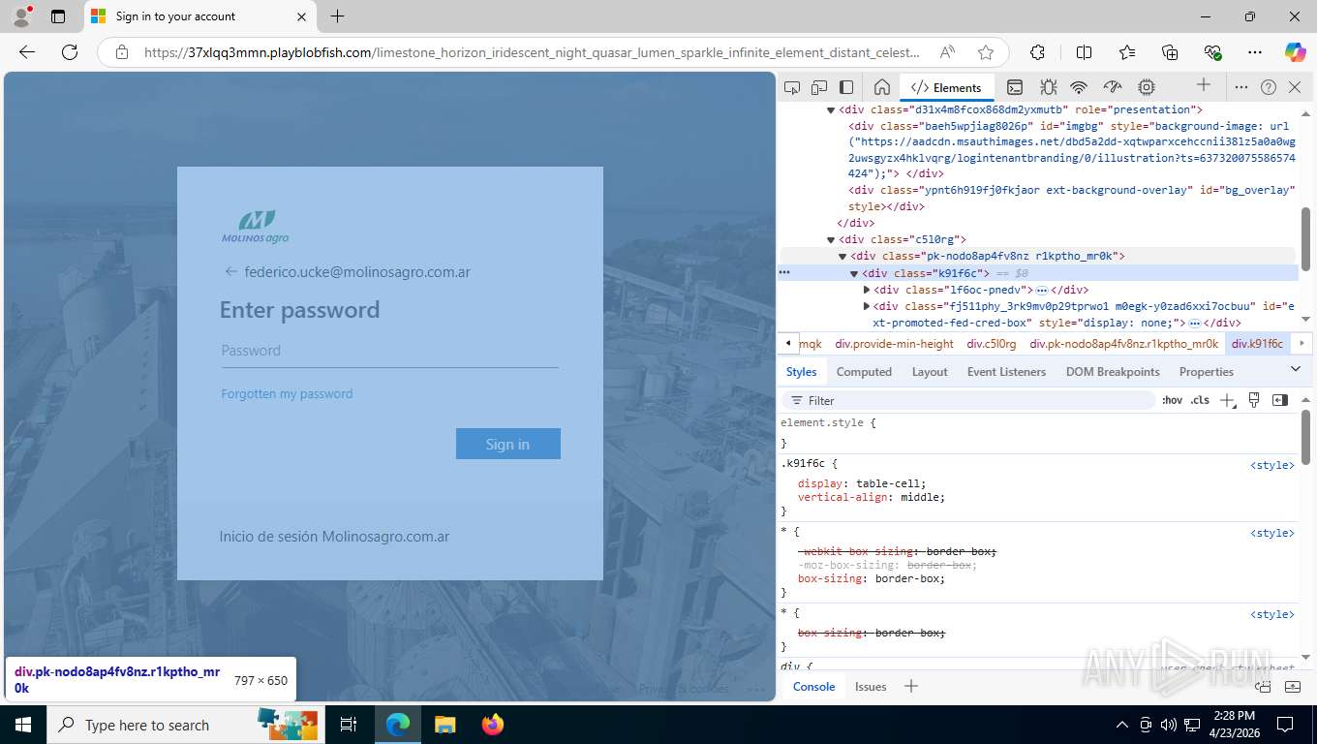Click the Read aloud icon in address bar

pyautogui.click(x=947, y=52)
